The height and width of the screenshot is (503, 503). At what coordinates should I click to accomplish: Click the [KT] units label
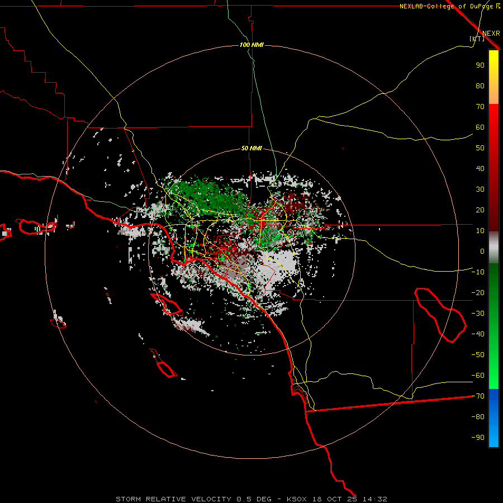(477, 39)
